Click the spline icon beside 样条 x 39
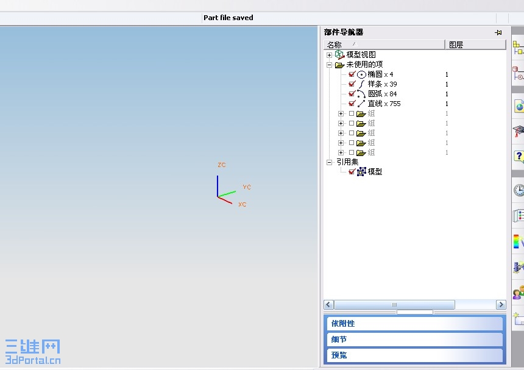Screen dimensions: 524x370 pos(361,84)
